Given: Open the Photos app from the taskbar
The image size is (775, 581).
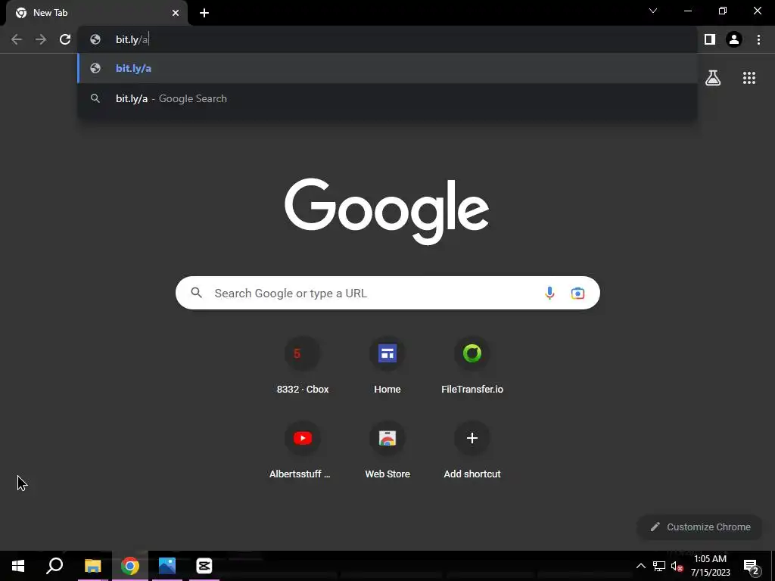Looking at the screenshot, I should coord(167,566).
